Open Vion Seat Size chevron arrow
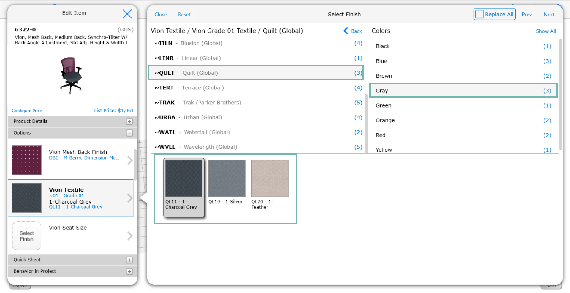570x293 pixels. (130, 236)
